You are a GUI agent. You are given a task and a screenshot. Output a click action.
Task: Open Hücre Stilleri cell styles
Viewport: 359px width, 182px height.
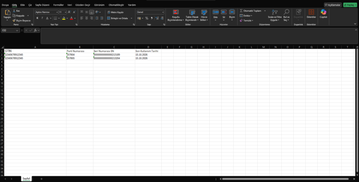(204, 15)
